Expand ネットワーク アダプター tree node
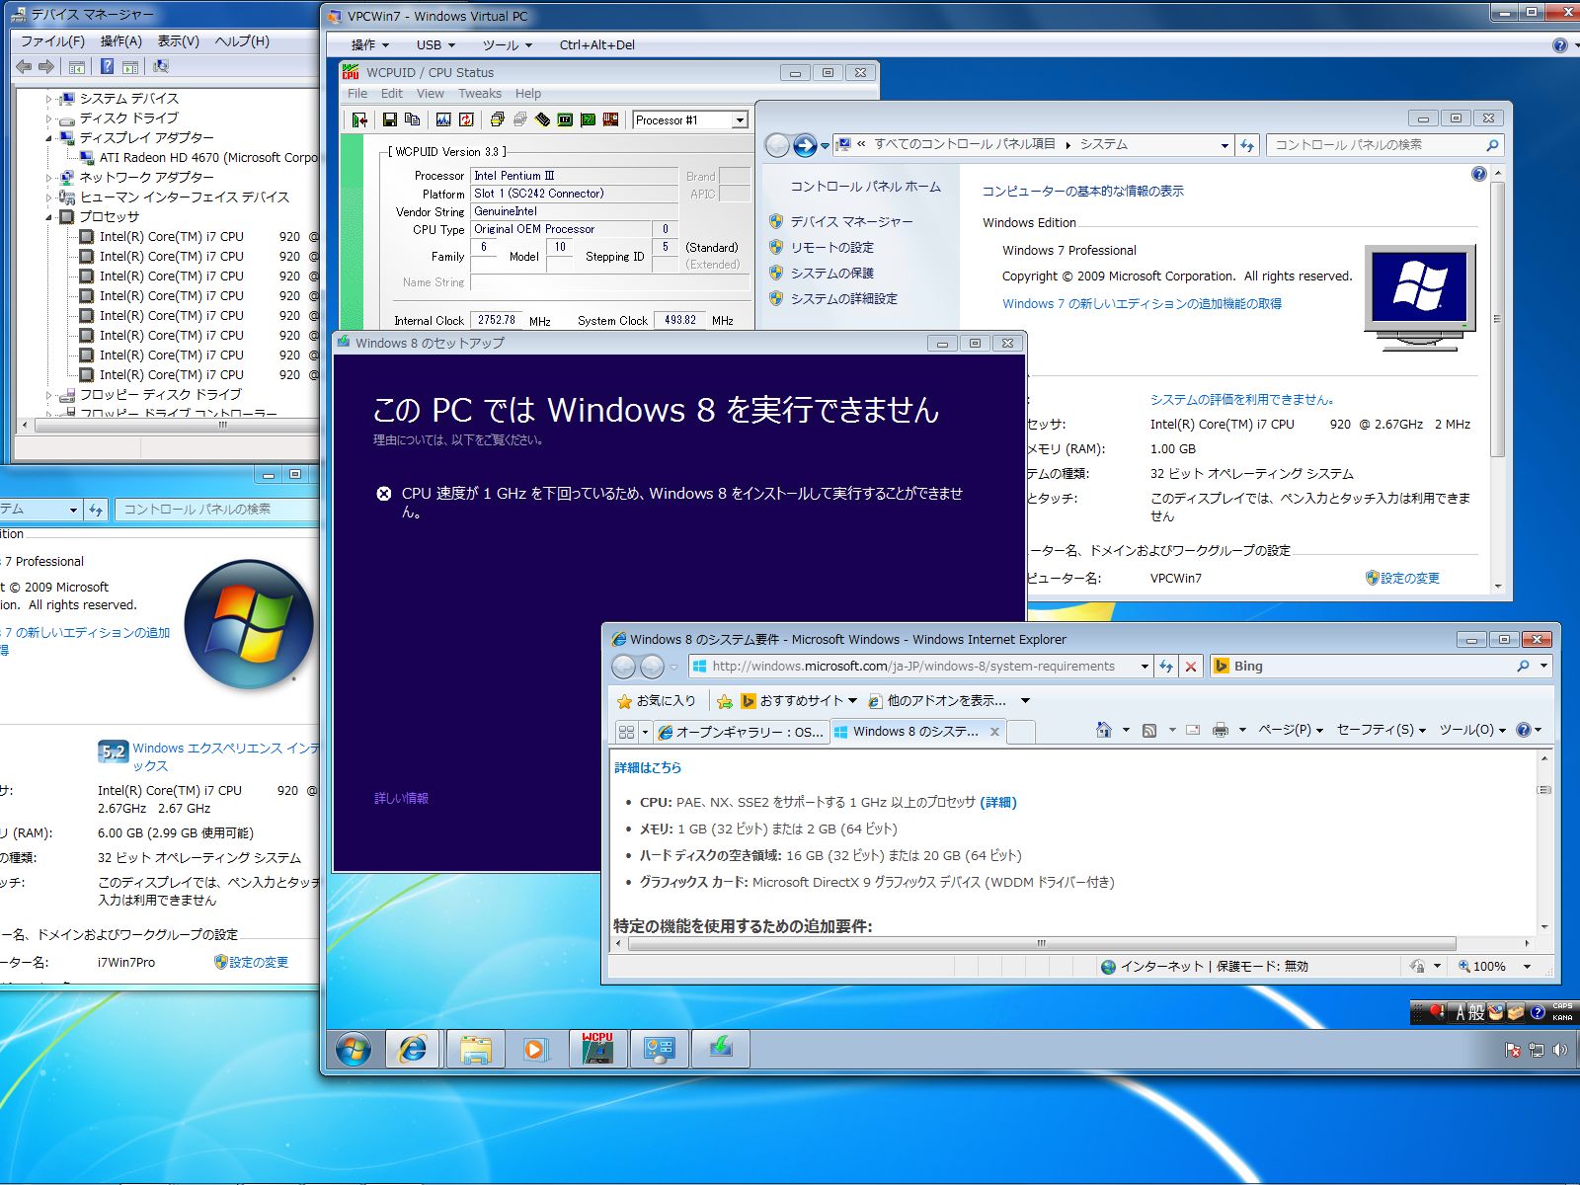The image size is (1580, 1185). click(x=48, y=178)
